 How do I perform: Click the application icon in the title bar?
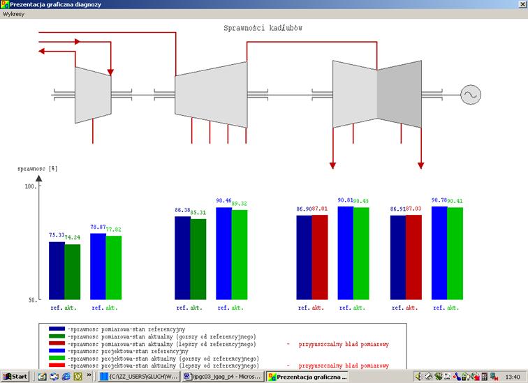5,4
